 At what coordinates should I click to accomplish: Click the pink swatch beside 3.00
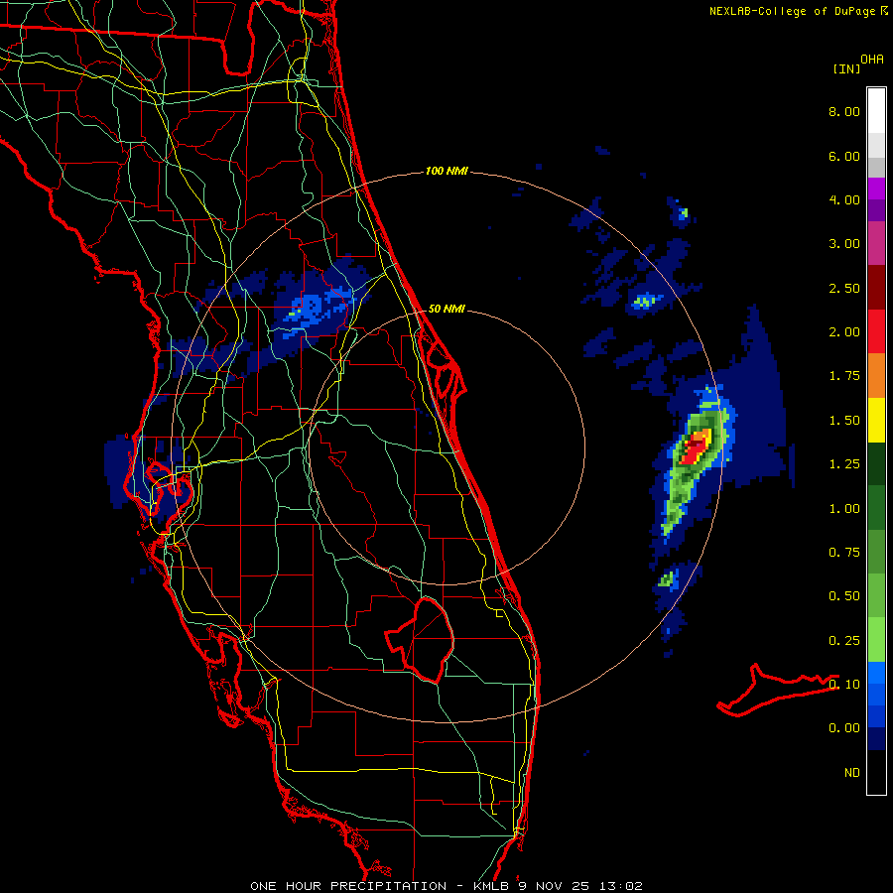(x=876, y=243)
